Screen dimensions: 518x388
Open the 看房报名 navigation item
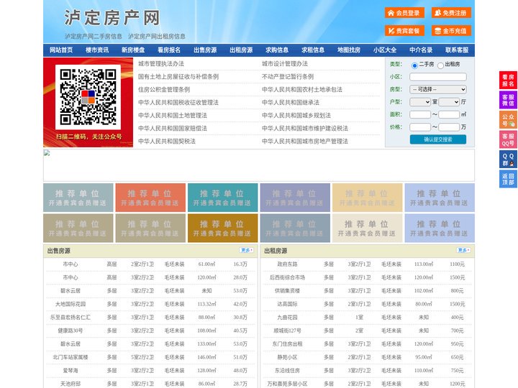click(169, 50)
